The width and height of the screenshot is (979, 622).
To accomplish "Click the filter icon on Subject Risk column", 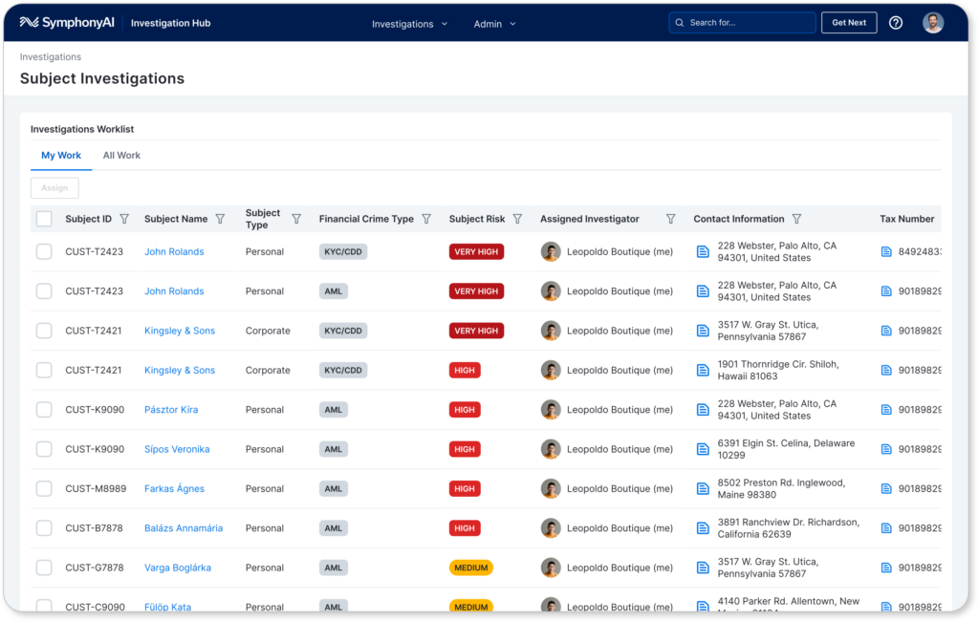I will click(x=517, y=219).
